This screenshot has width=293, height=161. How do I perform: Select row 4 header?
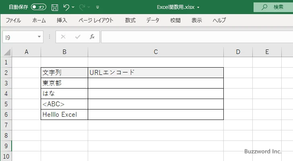point(6,93)
